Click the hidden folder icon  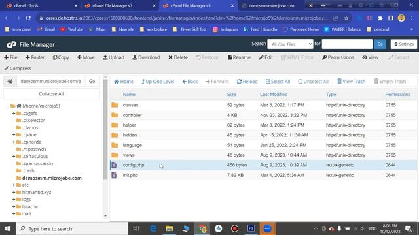coord(115,135)
